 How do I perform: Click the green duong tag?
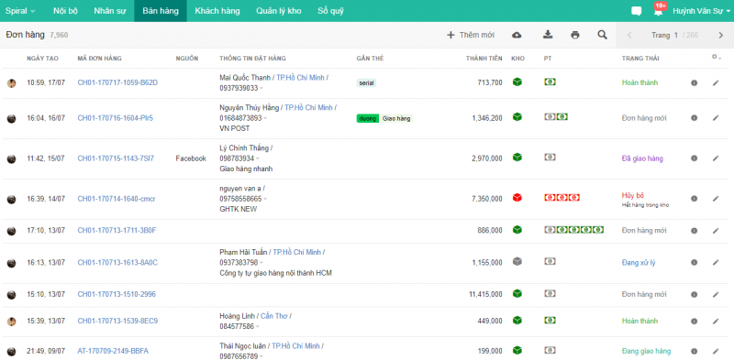click(x=368, y=119)
